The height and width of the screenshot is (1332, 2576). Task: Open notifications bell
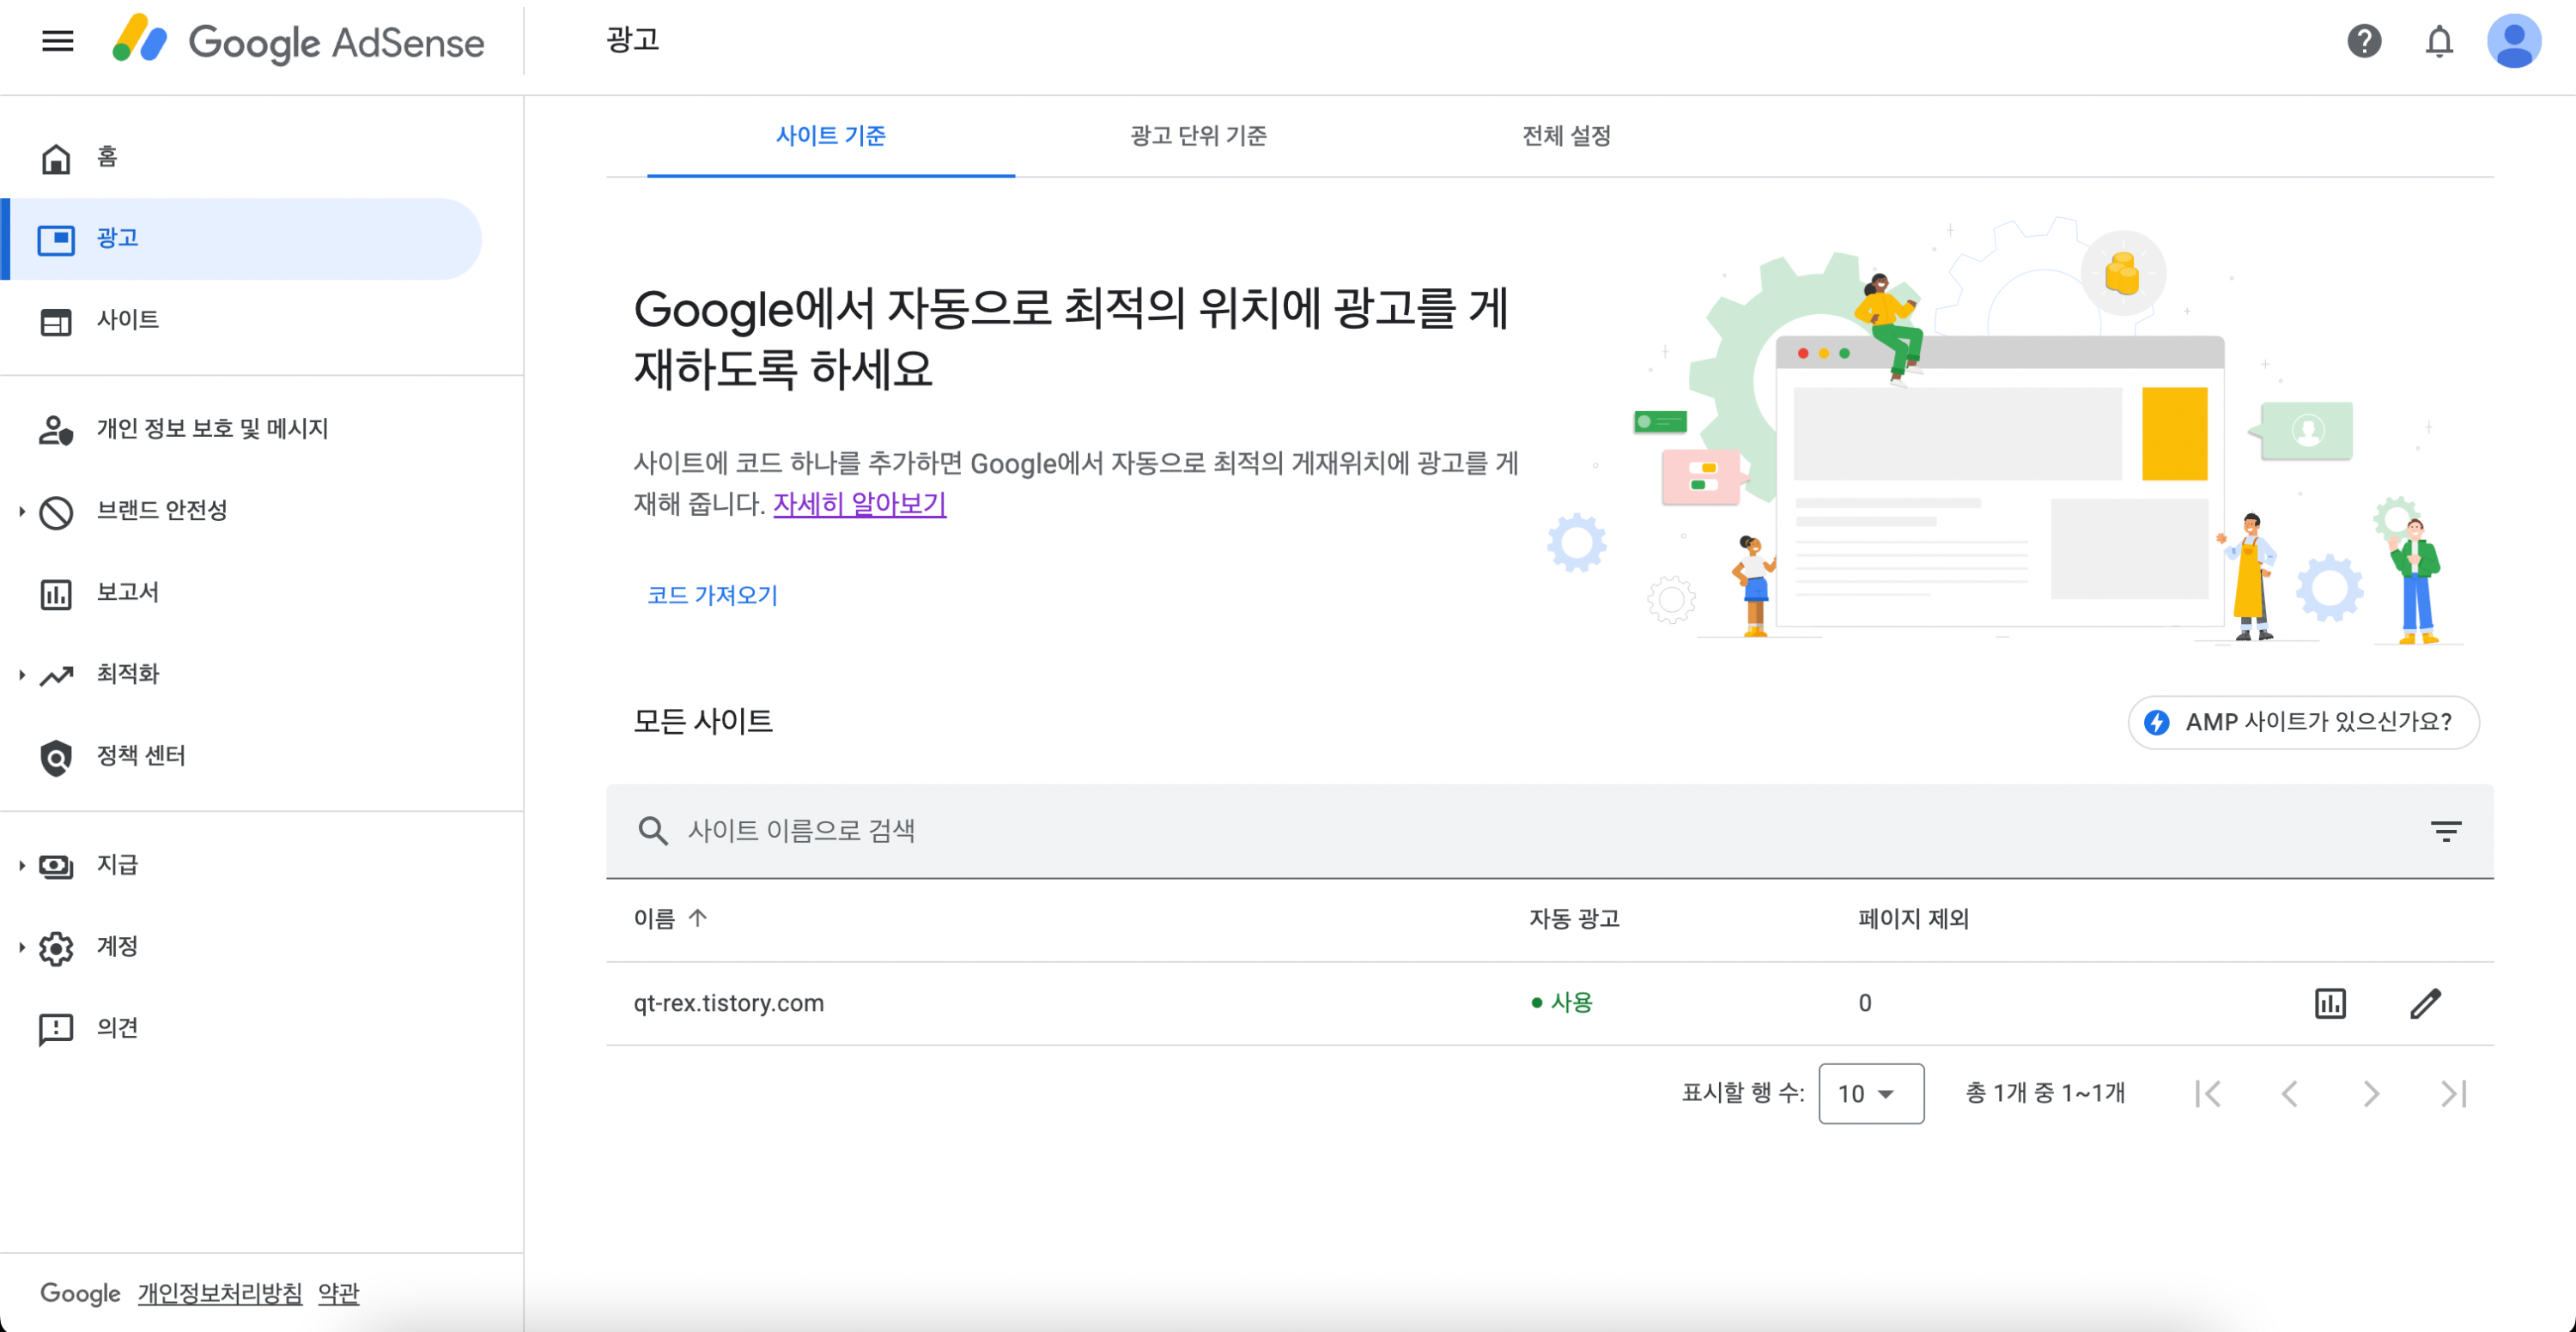click(2437, 40)
